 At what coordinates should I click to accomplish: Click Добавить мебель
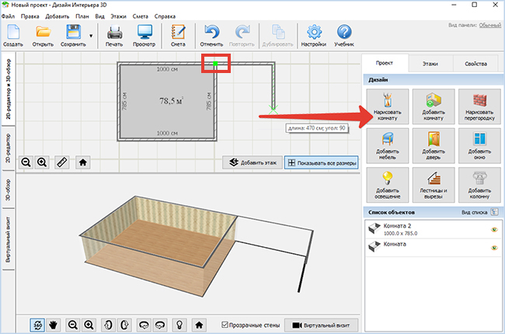pyautogui.click(x=388, y=145)
